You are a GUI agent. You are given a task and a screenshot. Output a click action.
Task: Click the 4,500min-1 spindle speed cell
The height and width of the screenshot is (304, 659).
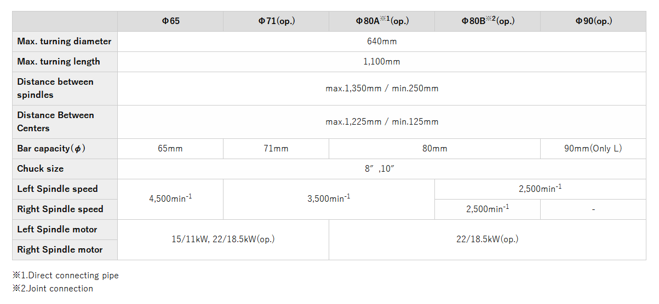pos(170,199)
